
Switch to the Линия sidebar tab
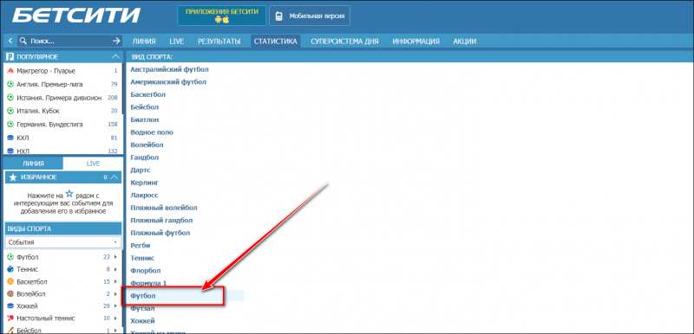click(x=33, y=164)
